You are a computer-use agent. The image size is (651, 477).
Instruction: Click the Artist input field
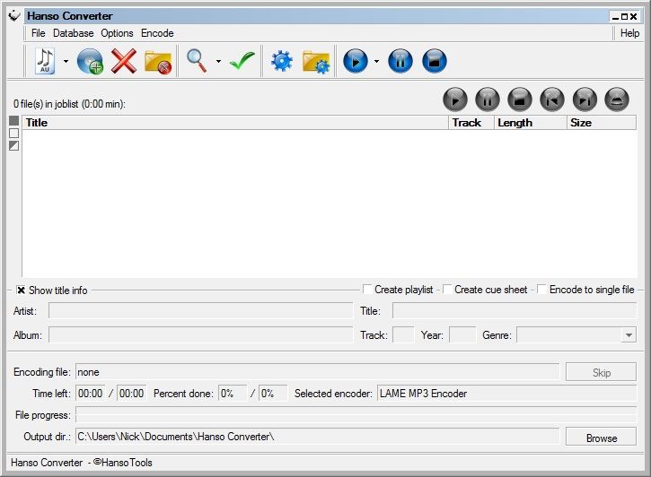[200, 310]
